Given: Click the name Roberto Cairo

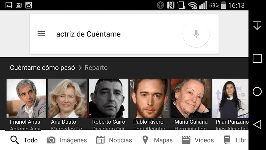Looking at the screenshot, I should (109, 122).
